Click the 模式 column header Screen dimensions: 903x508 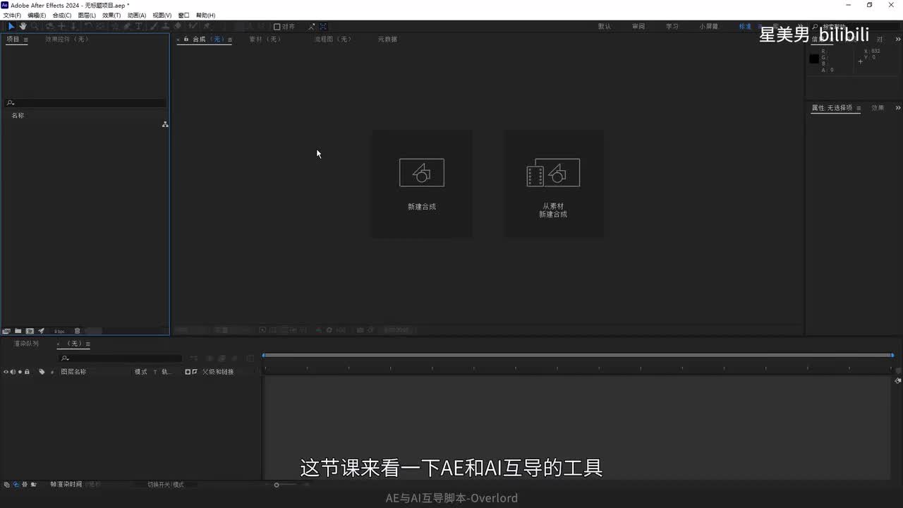tap(141, 372)
